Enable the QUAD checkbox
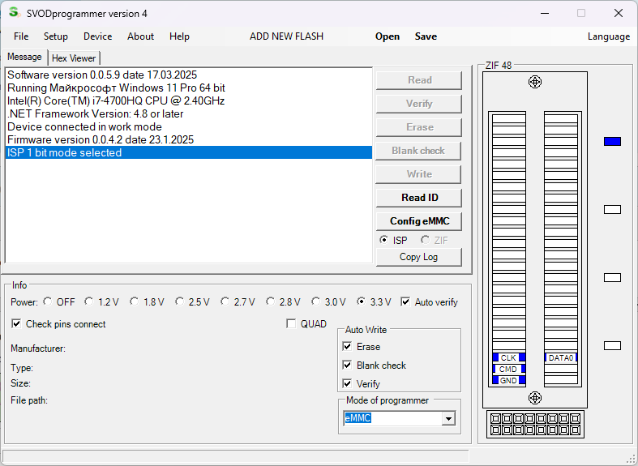 291,323
